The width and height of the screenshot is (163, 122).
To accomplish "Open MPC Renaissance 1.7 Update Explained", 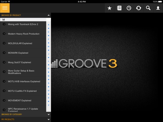I will 23,110.
